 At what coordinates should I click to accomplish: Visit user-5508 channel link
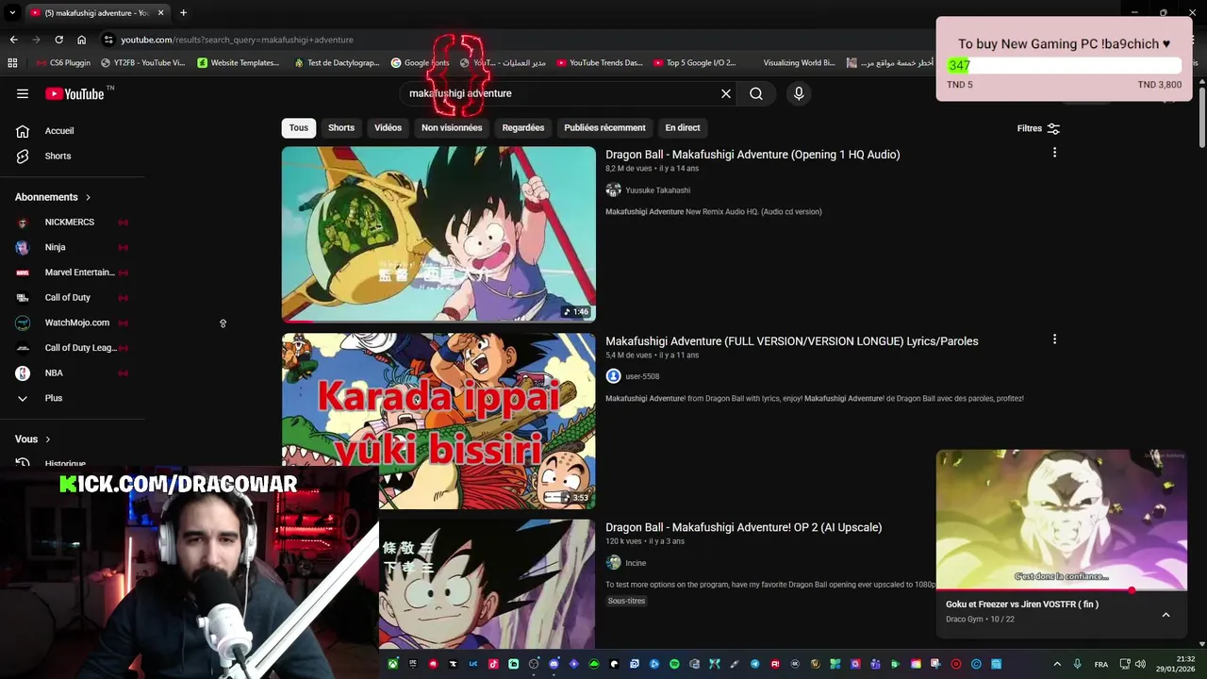coord(642,376)
